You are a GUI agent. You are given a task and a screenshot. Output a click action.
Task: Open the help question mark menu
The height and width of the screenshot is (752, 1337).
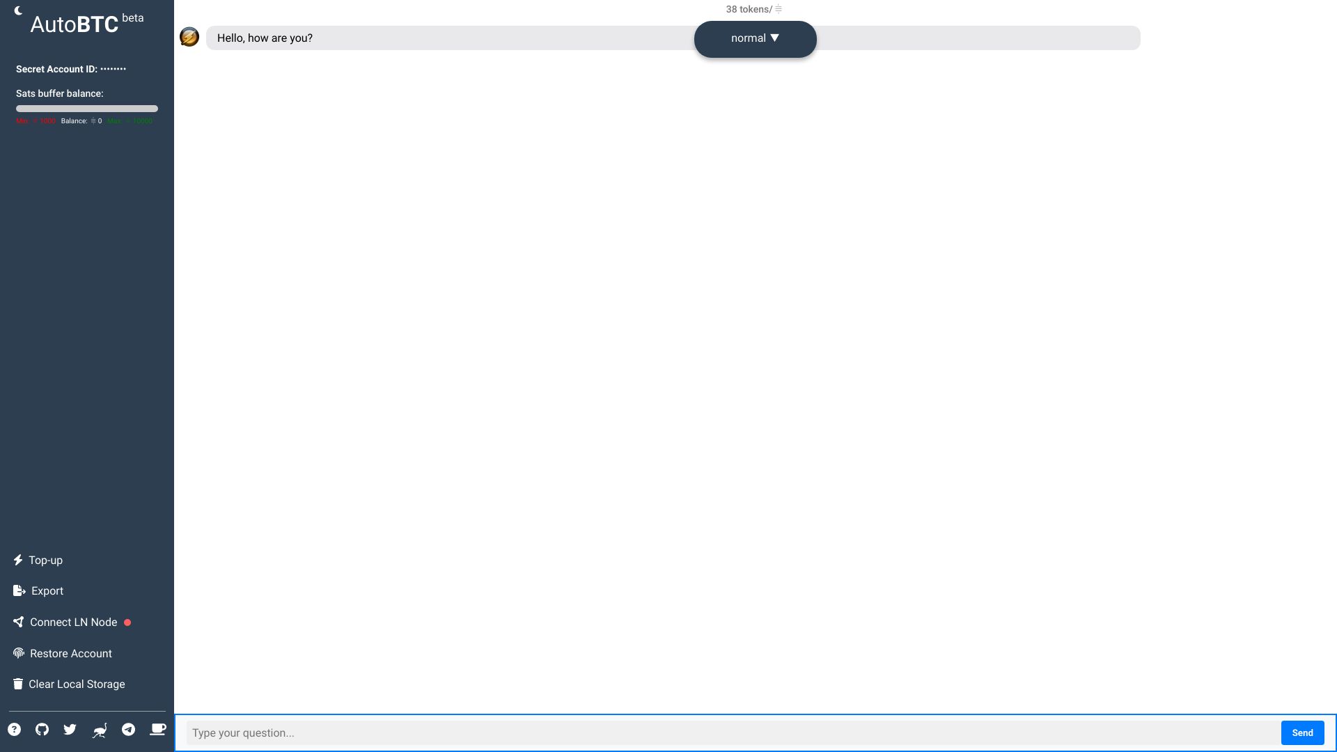point(15,729)
